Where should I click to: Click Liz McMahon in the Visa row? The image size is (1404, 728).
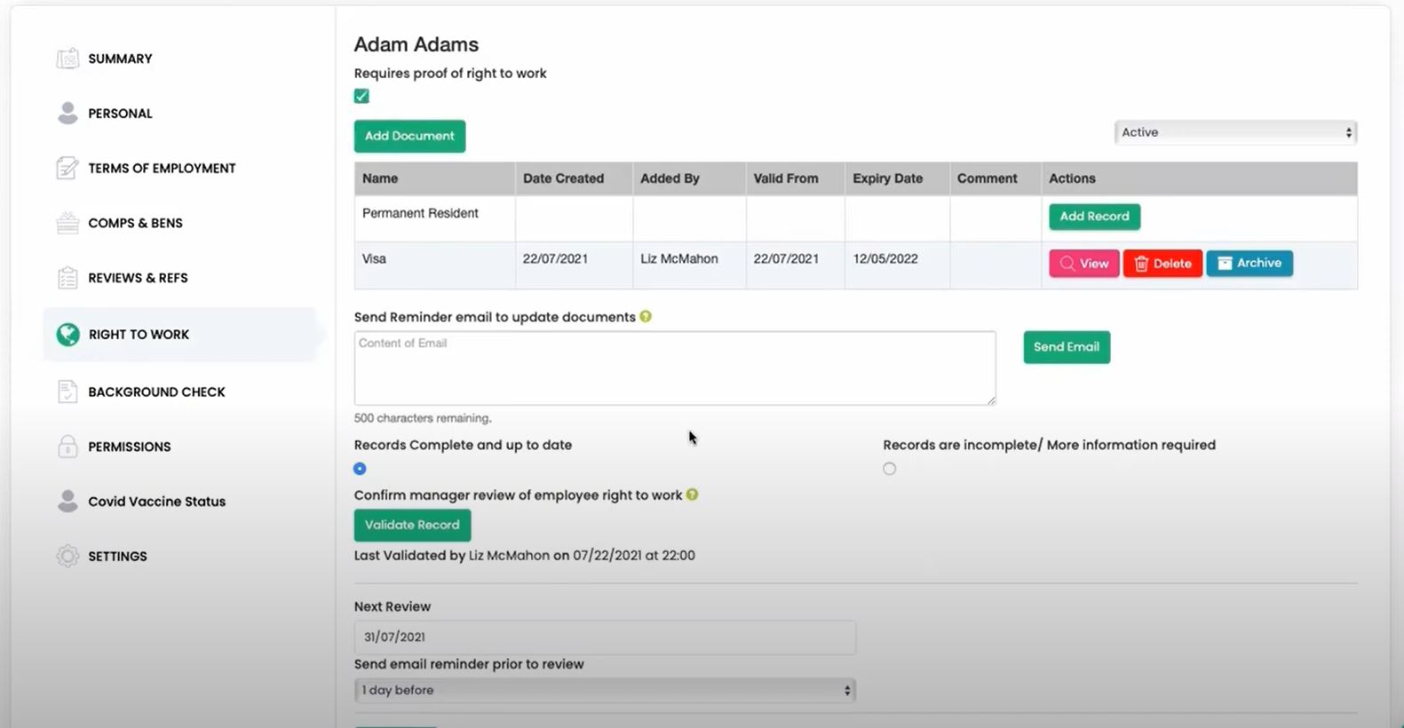pyautogui.click(x=679, y=259)
